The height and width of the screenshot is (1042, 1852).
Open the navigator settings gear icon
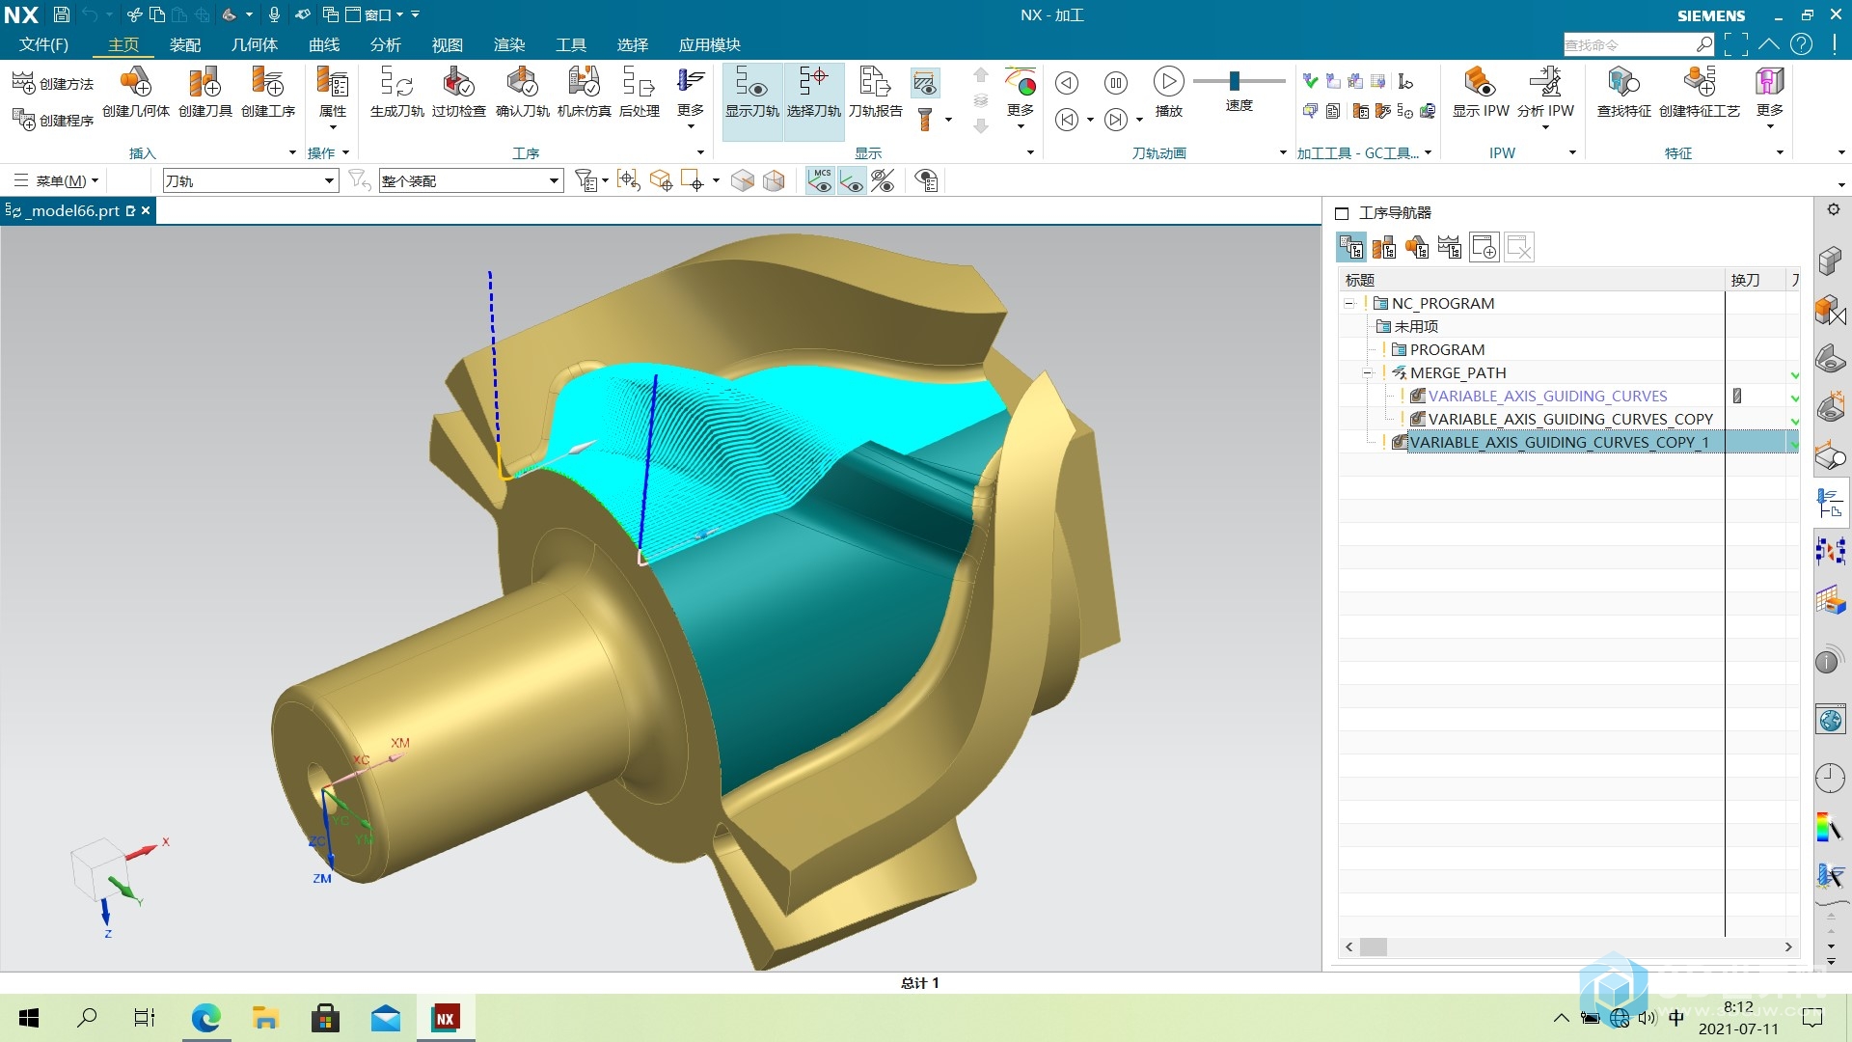(x=1834, y=209)
